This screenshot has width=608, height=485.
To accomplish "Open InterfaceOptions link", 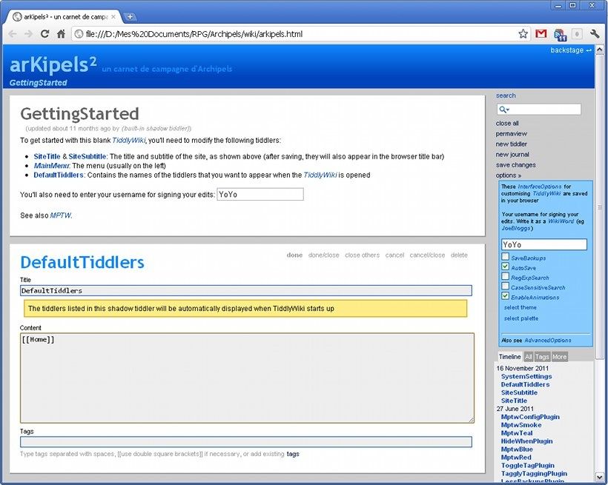I will tap(539, 187).
